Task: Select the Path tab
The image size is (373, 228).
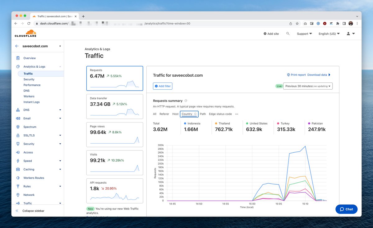Action: 203,114
